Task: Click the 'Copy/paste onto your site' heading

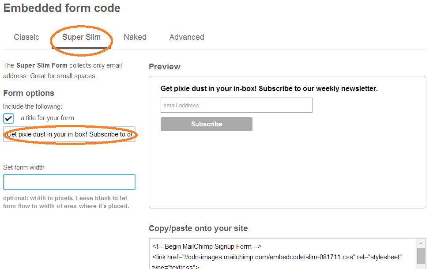Action: (x=198, y=228)
